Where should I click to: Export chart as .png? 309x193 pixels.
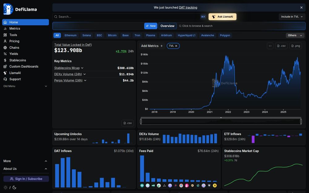[x=296, y=46]
